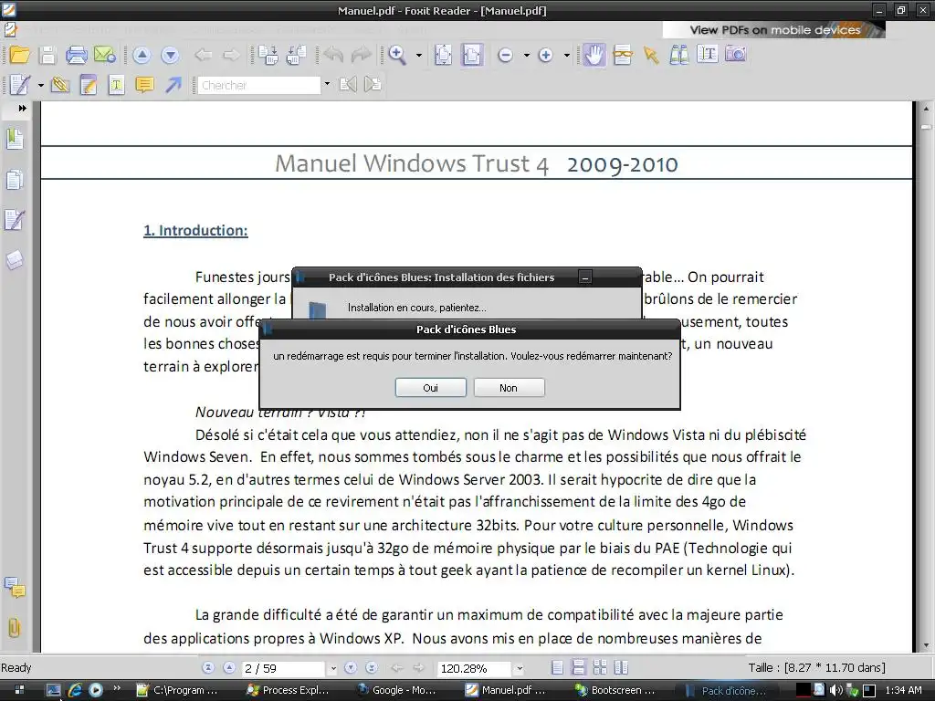Click the 120.28% zoom field
The width and height of the screenshot is (935, 701).
474,669
